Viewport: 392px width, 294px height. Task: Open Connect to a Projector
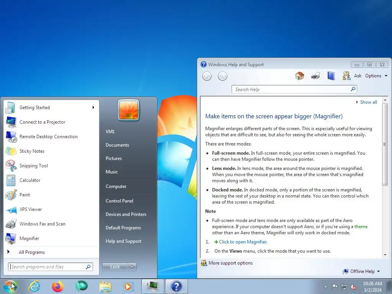click(x=51, y=122)
